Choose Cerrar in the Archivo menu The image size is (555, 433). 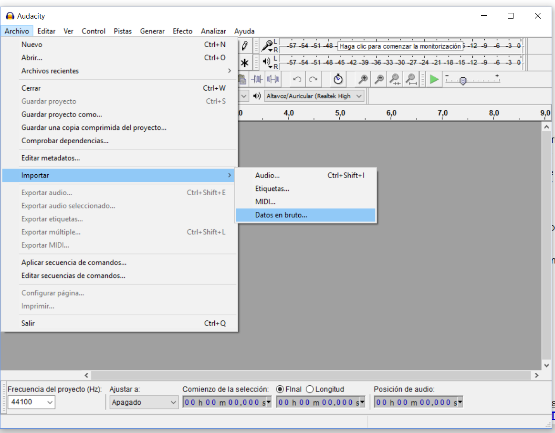119,88
